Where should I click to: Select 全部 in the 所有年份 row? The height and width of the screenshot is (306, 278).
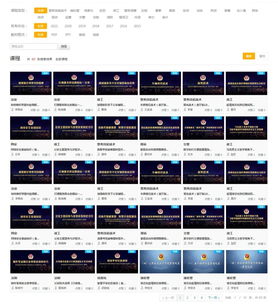click(x=40, y=26)
